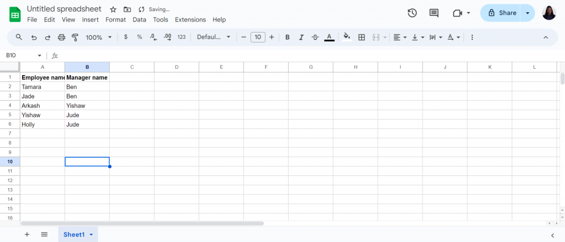Open the Extensions menu
The height and width of the screenshot is (242, 565).
click(190, 19)
